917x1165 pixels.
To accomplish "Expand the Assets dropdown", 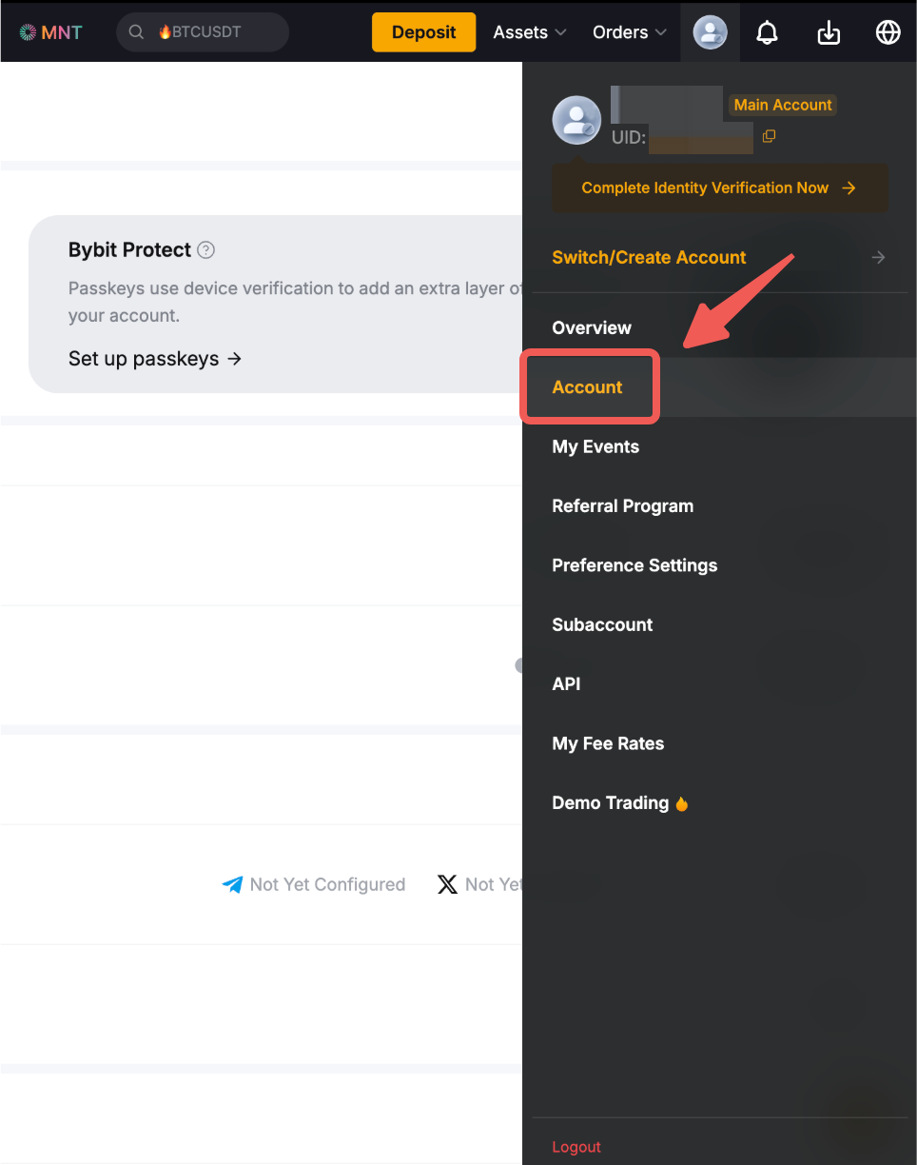I will (529, 32).
